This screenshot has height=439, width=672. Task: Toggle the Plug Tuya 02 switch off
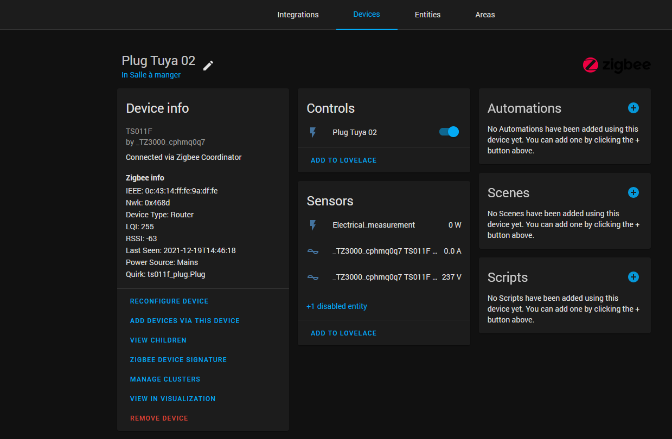[449, 132]
